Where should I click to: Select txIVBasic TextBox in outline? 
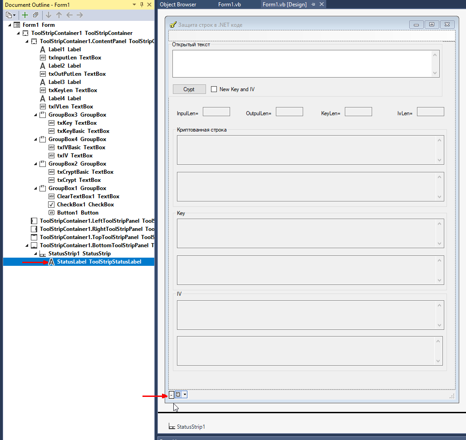coord(81,147)
